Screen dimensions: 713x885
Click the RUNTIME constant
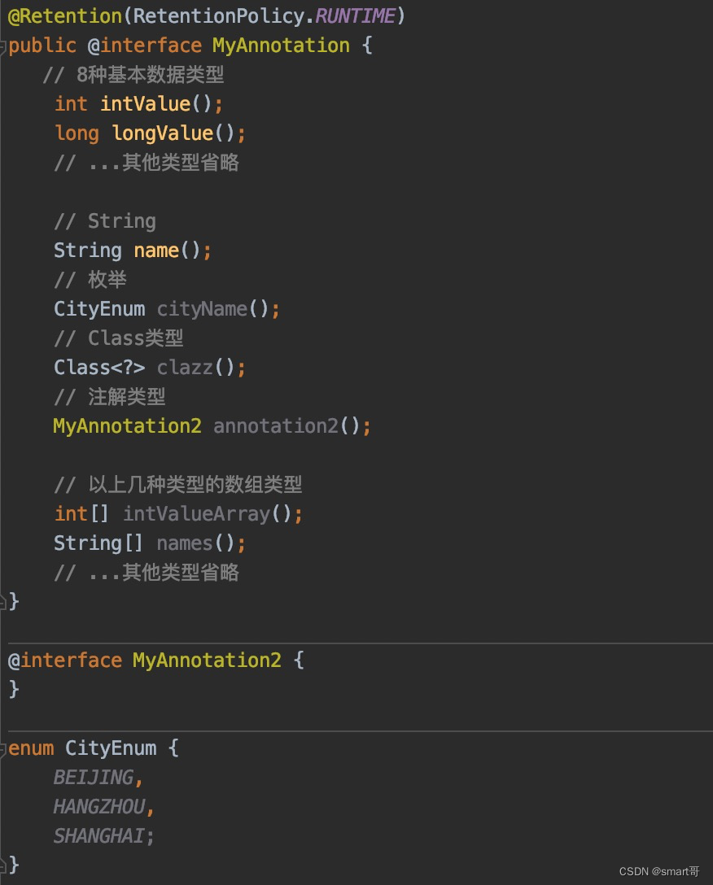tap(355, 15)
